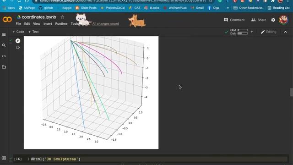Click the browser address bar URL

(x=123, y=1)
